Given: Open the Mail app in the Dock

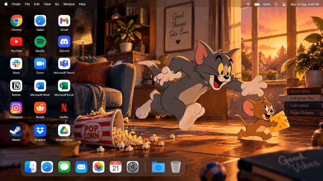Looking at the screenshot, I should click(81, 167).
